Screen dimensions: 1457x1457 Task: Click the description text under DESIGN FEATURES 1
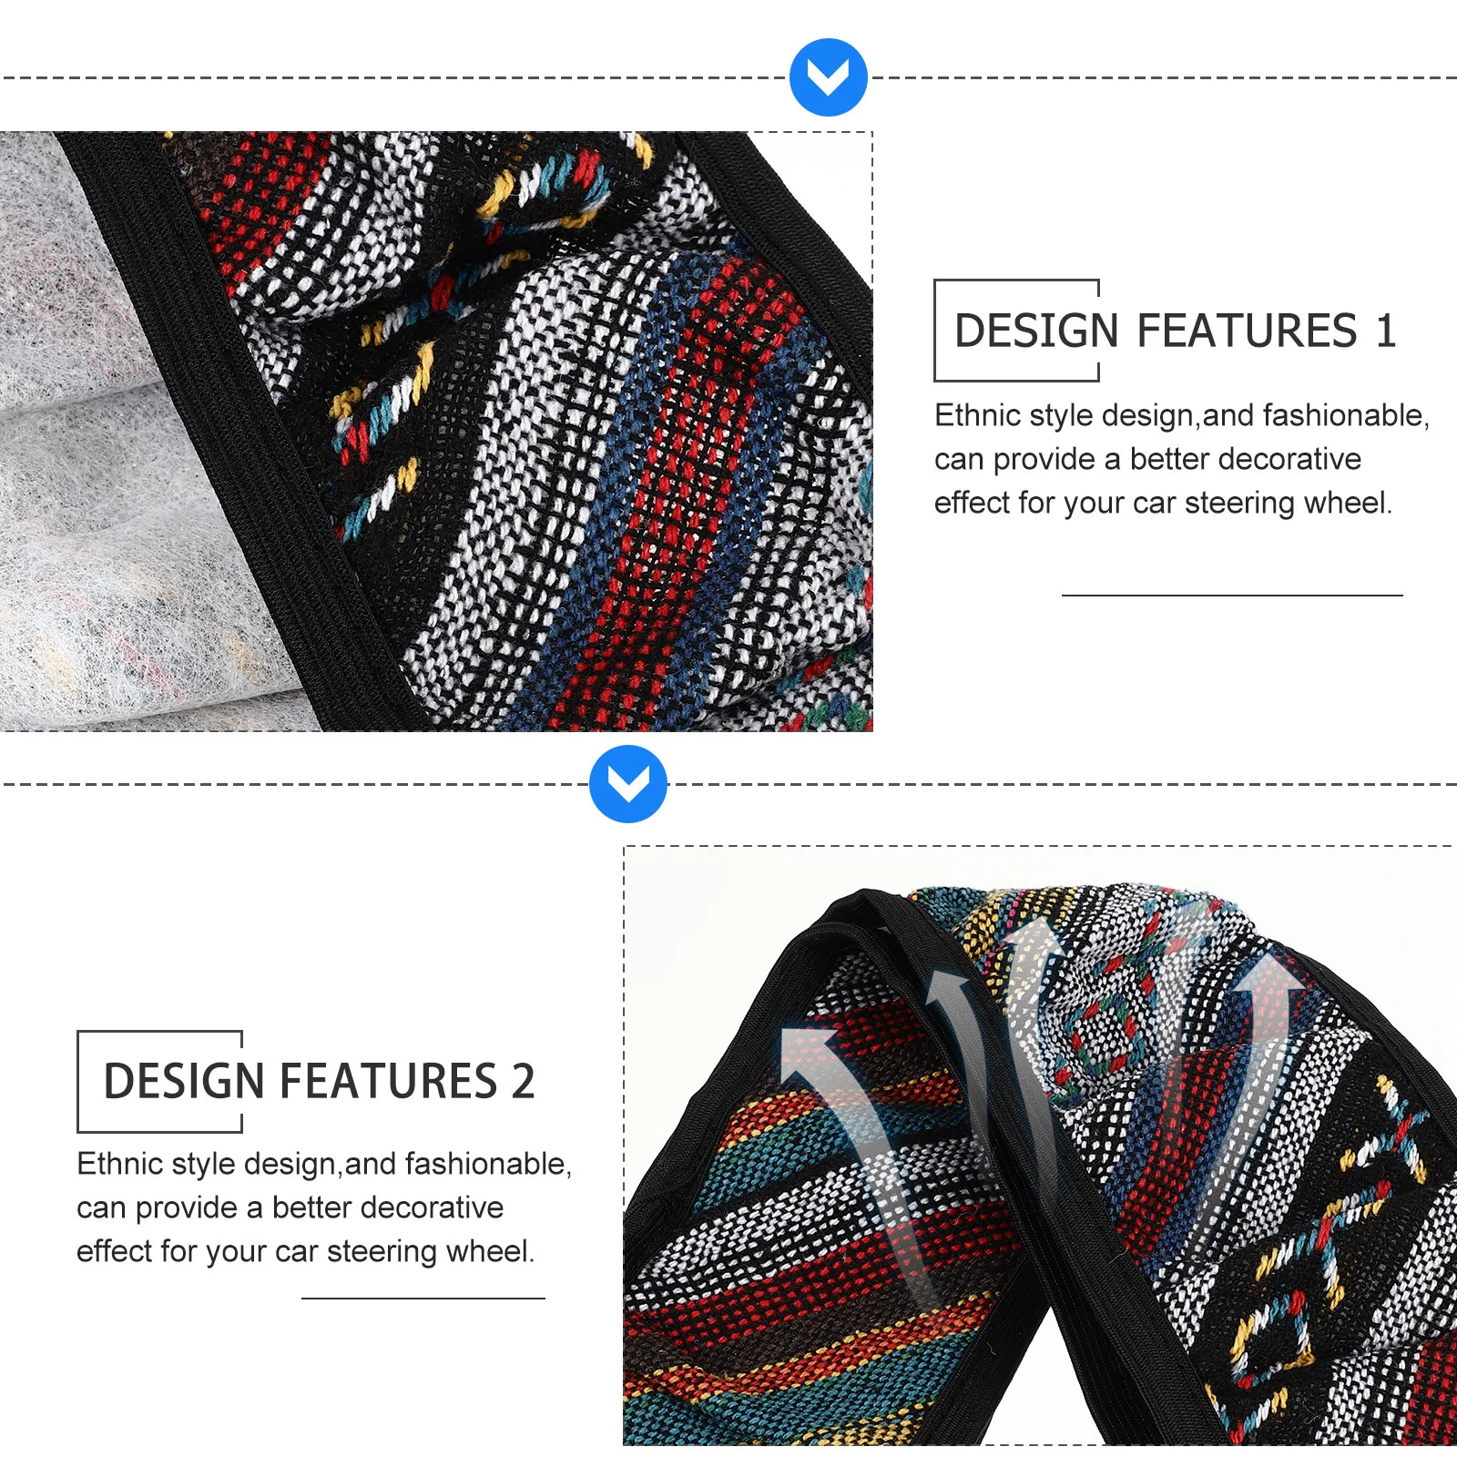[x=1182, y=459]
